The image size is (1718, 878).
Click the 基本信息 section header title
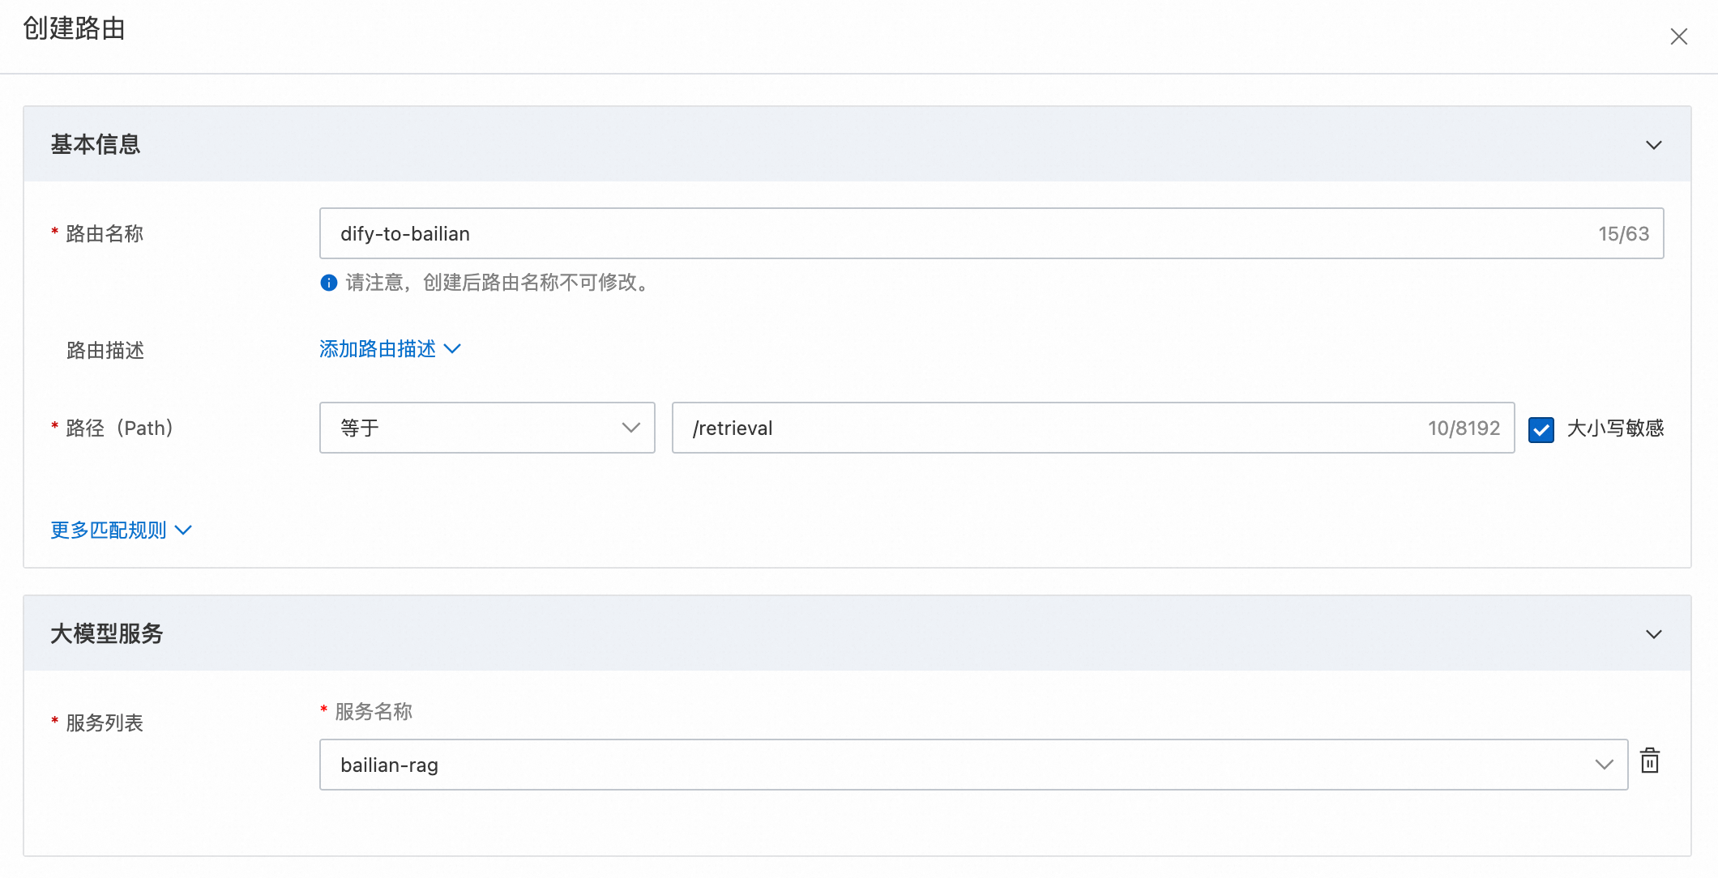96,144
